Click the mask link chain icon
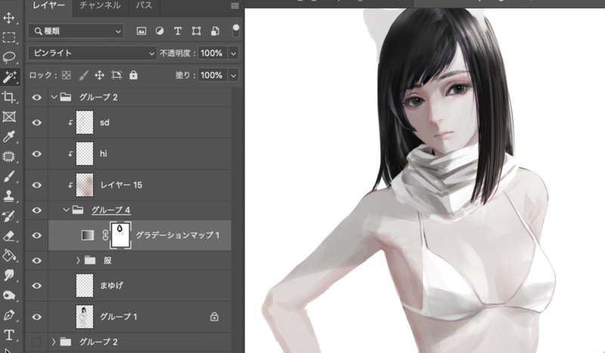This screenshot has width=605, height=353. 105,235
